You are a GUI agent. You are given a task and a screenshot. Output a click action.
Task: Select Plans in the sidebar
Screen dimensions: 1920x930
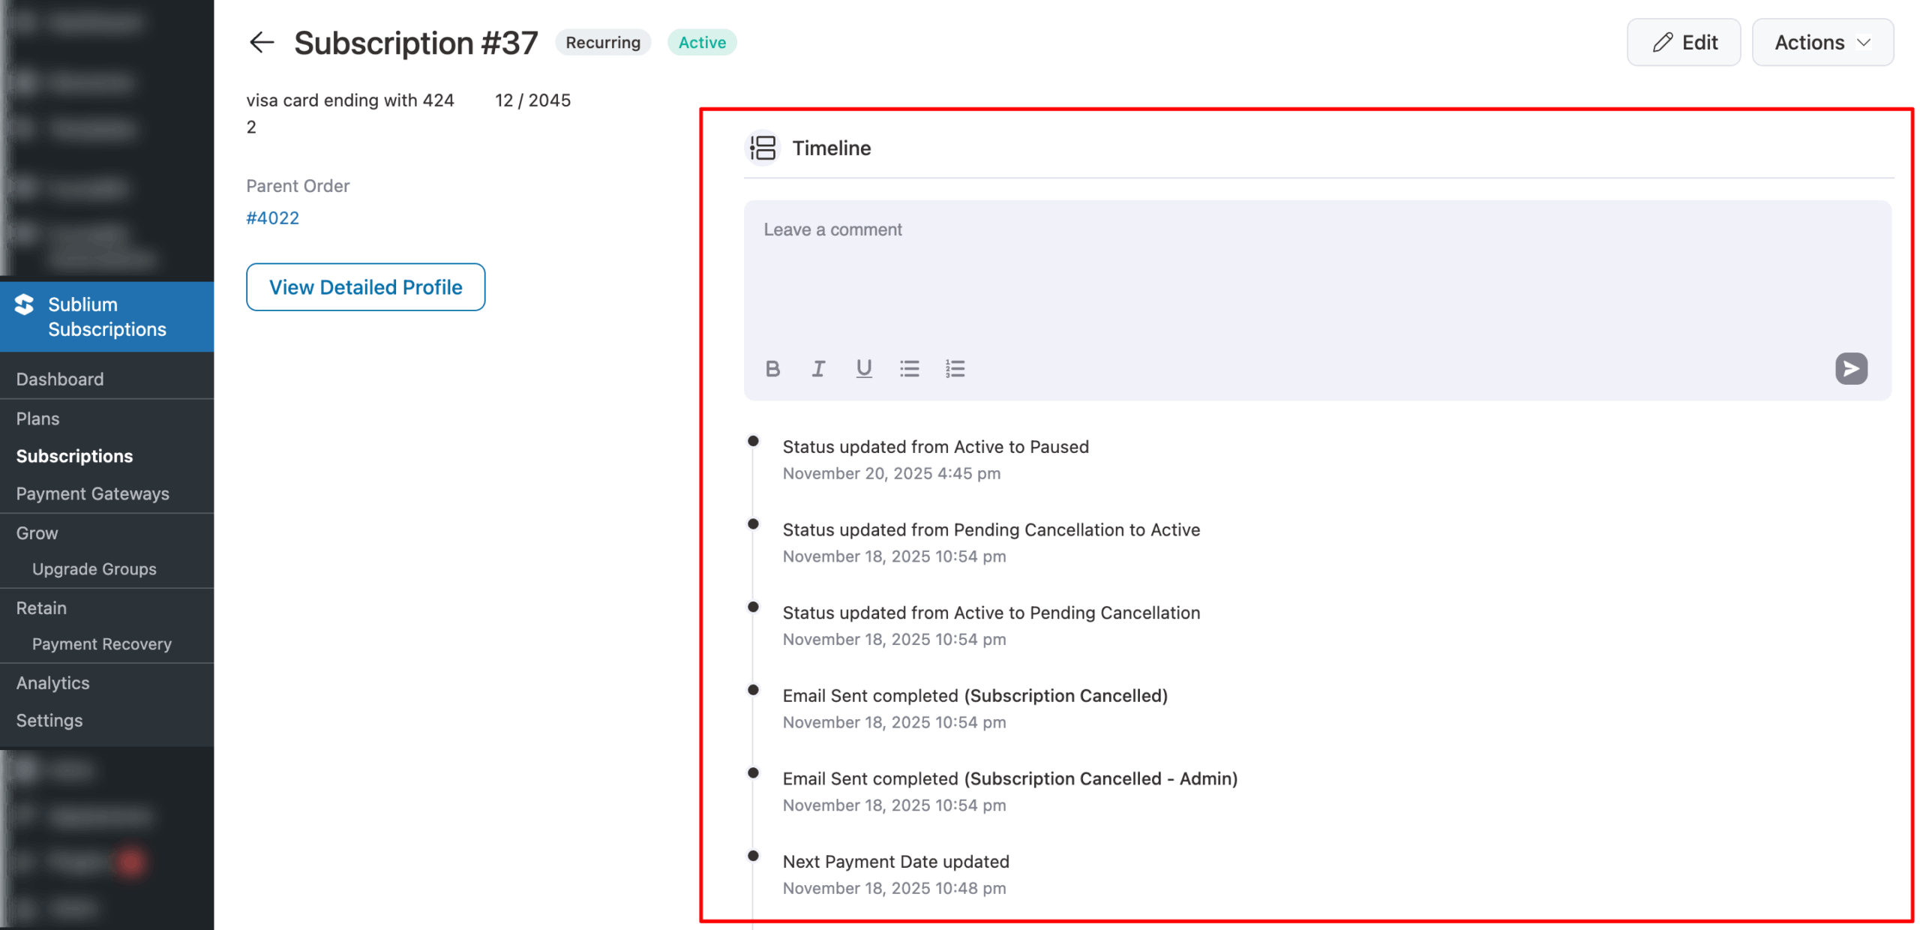(37, 418)
